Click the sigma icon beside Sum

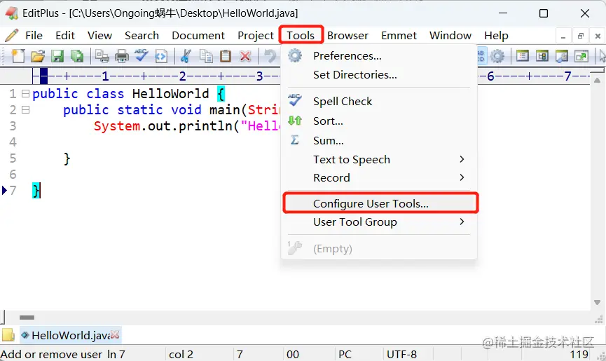click(294, 140)
